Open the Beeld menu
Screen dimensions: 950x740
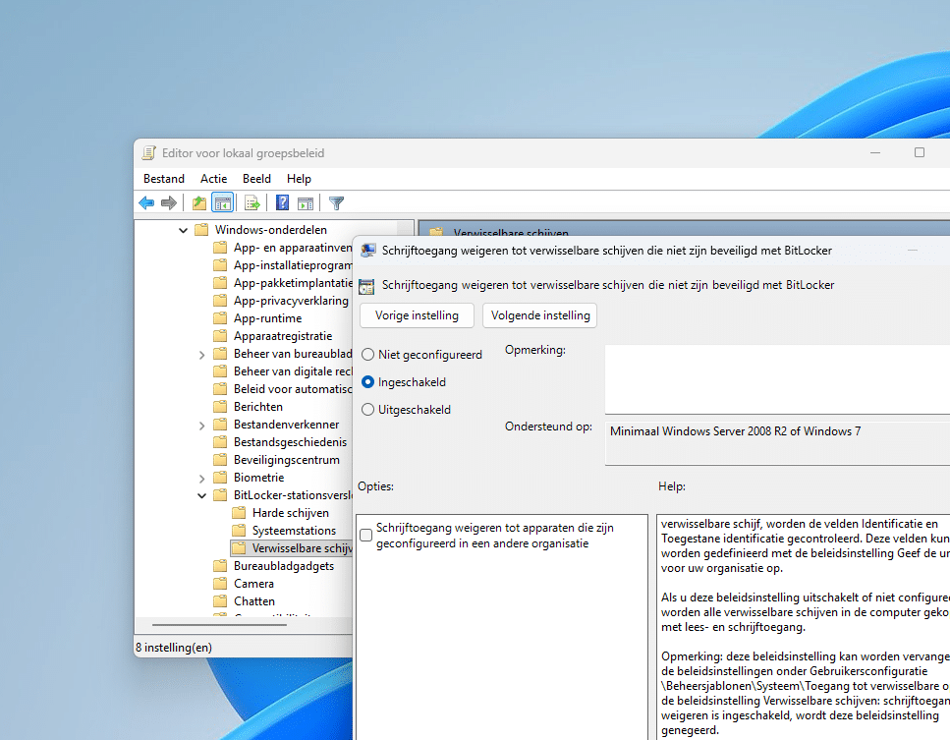coord(256,178)
